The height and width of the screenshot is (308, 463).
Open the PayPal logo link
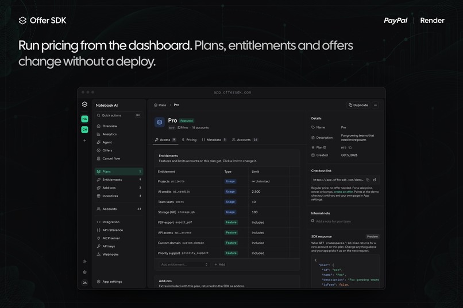395,20
